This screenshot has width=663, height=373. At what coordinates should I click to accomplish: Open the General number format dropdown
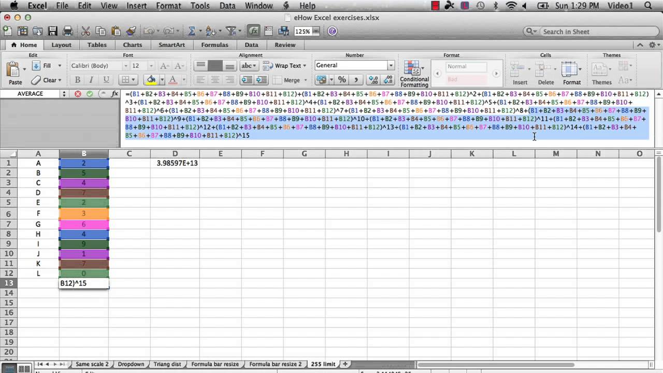click(x=391, y=65)
